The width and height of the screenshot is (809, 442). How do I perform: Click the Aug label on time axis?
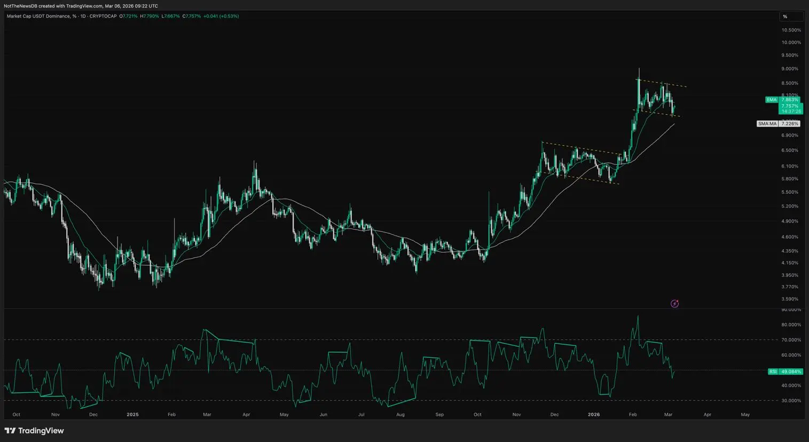(x=400, y=415)
